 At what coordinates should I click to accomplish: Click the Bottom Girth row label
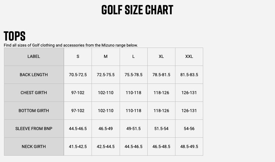[34, 110]
